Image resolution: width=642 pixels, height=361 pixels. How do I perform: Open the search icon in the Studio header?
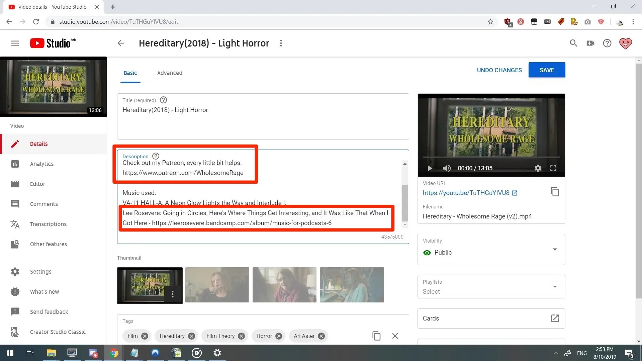pos(573,43)
